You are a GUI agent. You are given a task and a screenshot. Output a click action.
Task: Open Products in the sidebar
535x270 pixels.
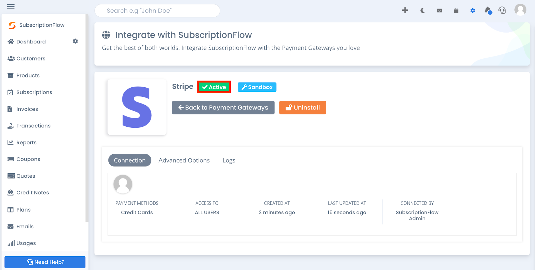coord(23,75)
